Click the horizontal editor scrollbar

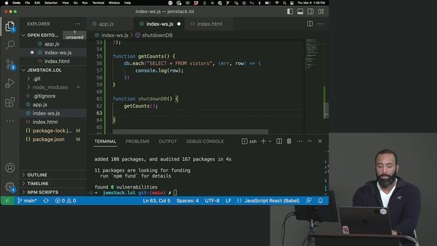pyautogui.click(x=191, y=131)
